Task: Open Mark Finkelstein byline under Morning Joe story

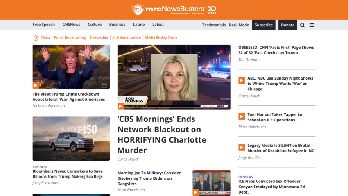Action: (x=131, y=190)
